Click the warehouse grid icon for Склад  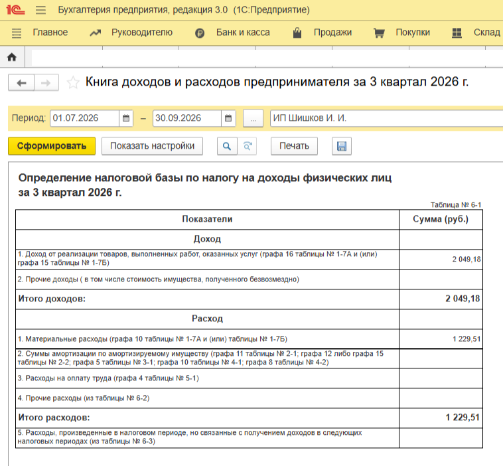pos(457,33)
